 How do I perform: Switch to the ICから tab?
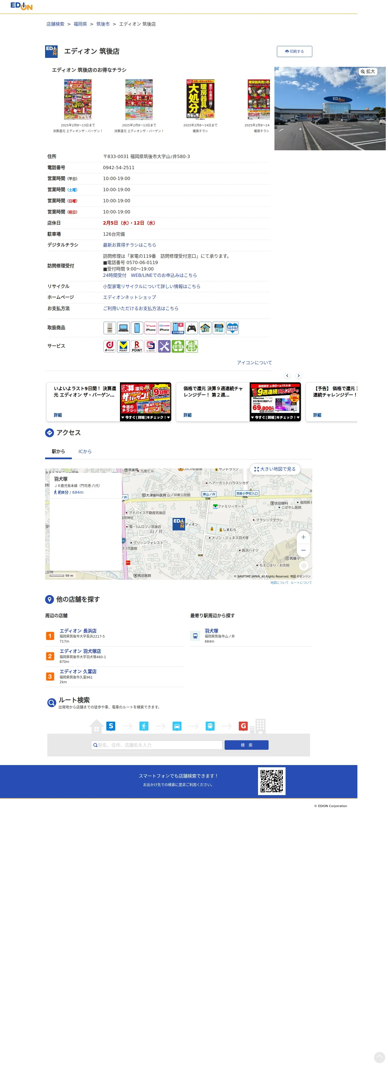click(x=85, y=451)
